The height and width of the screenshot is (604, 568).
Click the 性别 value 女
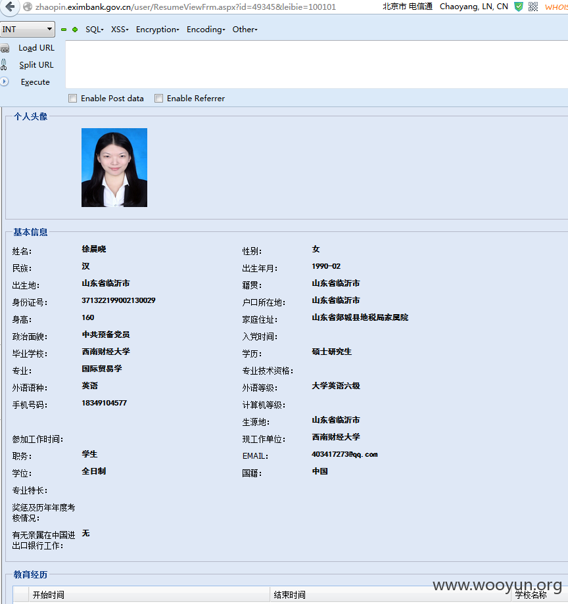pyautogui.click(x=316, y=249)
